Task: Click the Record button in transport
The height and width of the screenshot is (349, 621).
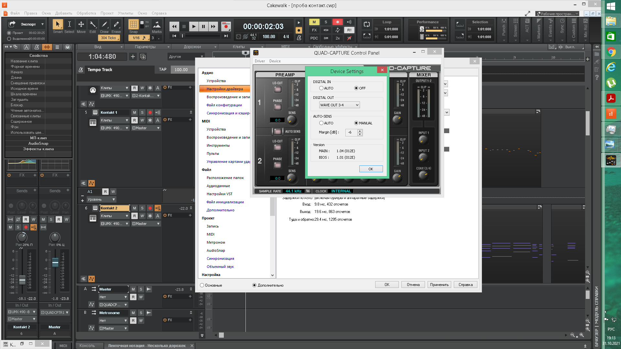Action: 226,26
